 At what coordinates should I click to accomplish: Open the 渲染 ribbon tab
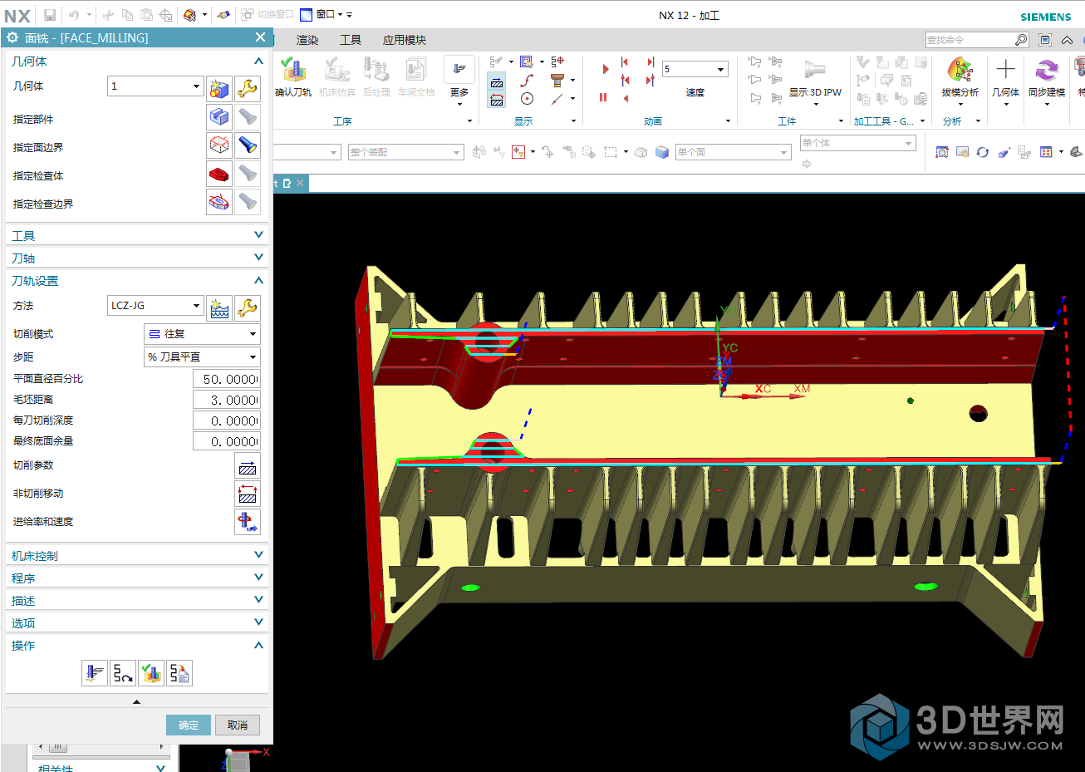coord(307,40)
